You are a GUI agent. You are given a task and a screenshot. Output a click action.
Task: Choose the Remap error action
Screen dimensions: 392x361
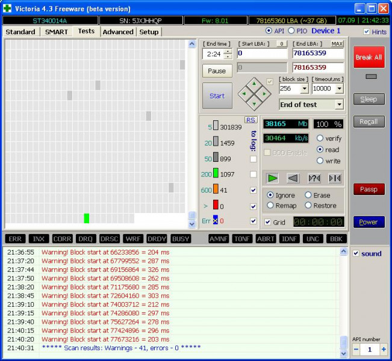[x=270, y=205]
